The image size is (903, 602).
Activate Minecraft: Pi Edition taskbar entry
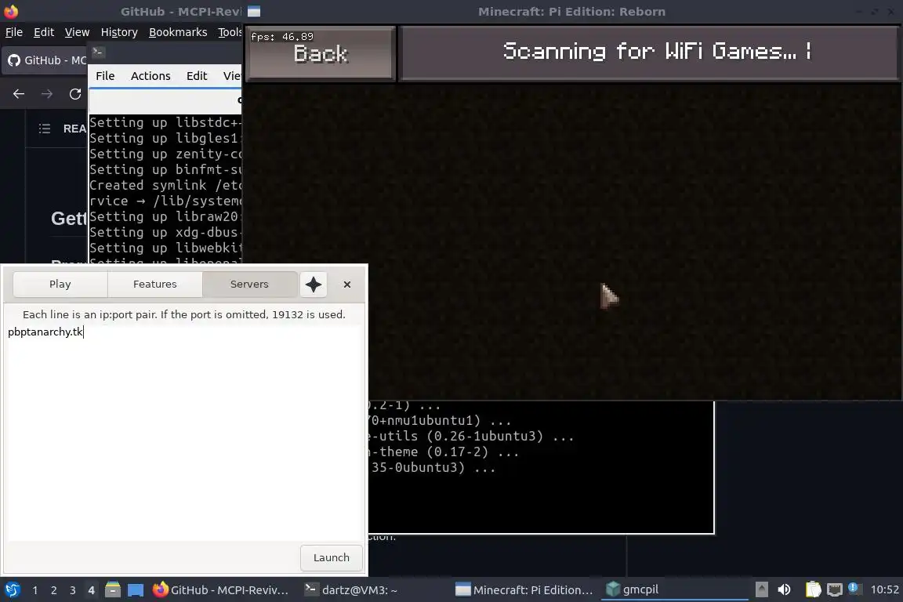[524, 589]
